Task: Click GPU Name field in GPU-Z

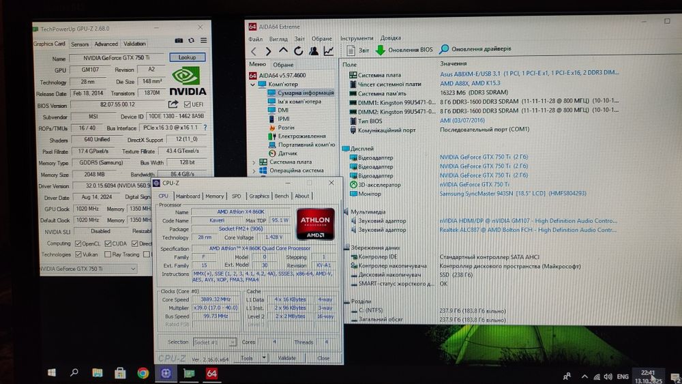Action: [x=117, y=58]
